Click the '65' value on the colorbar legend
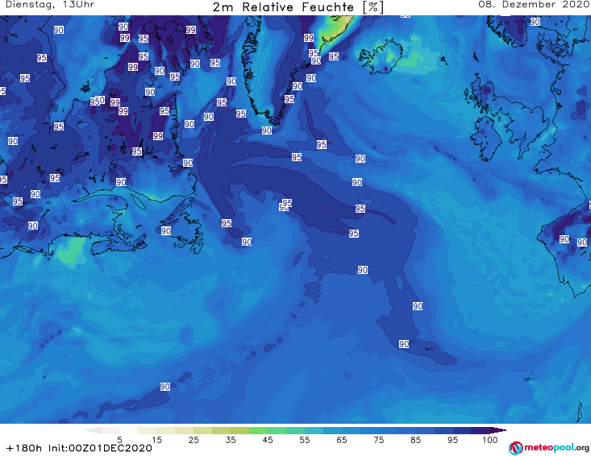 click(342, 440)
